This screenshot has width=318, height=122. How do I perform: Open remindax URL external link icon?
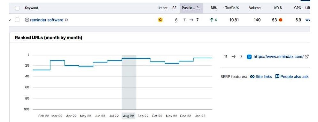pos(307,57)
